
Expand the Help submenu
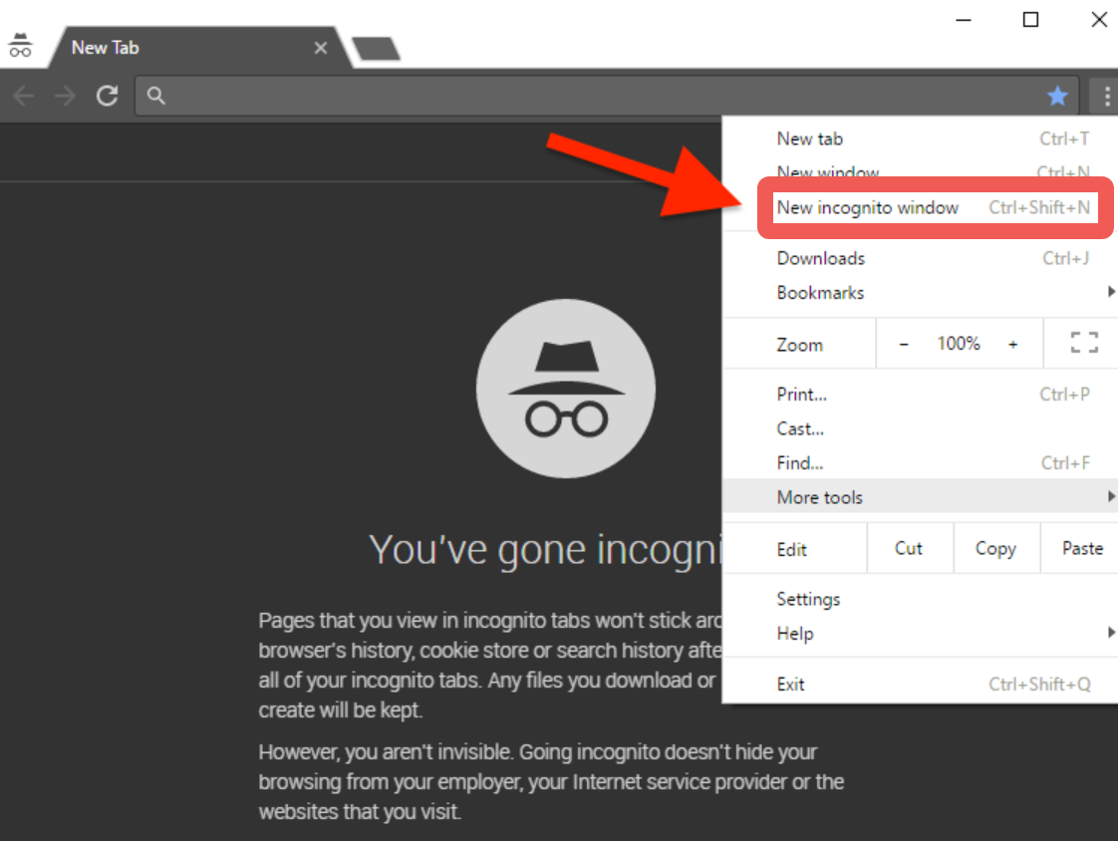[x=920, y=634]
